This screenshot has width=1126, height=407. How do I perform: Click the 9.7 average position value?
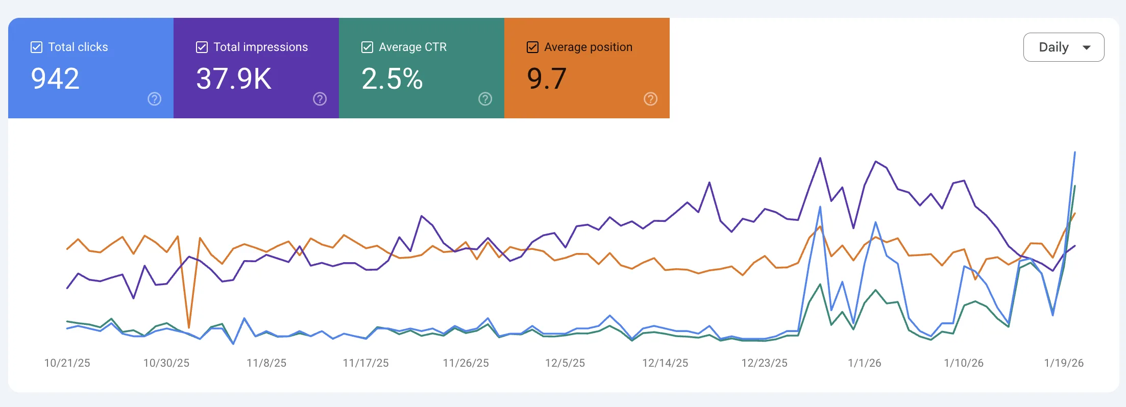click(547, 79)
